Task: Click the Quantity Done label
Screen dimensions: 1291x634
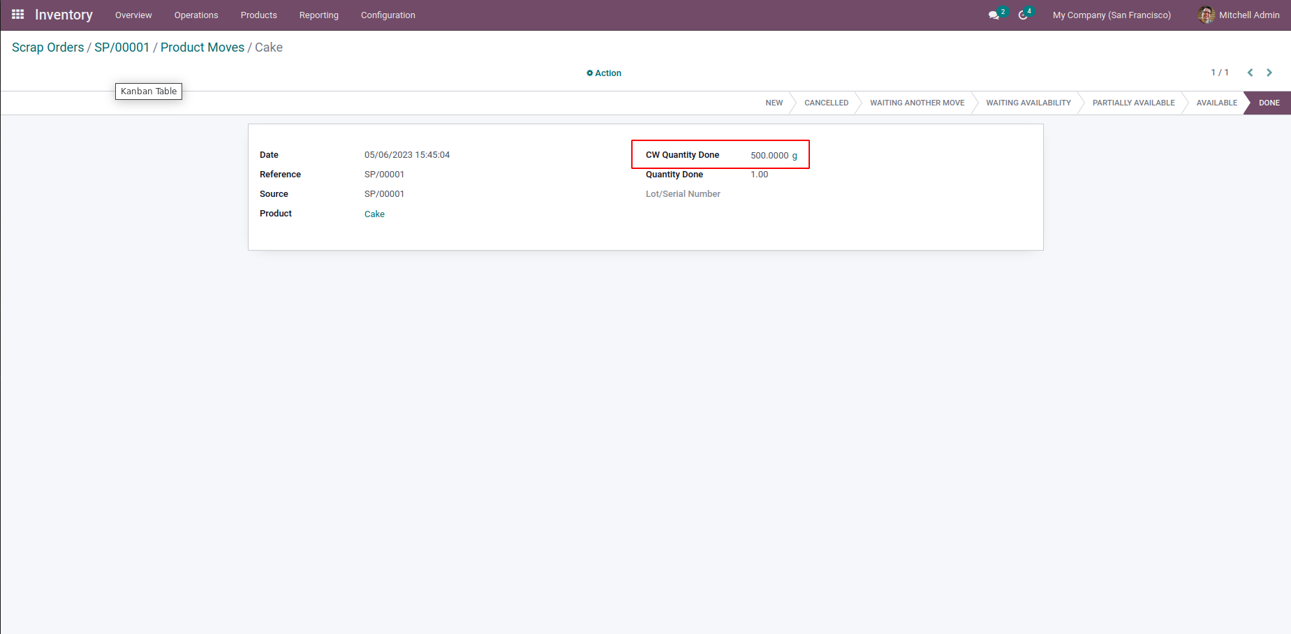Action: (674, 175)
